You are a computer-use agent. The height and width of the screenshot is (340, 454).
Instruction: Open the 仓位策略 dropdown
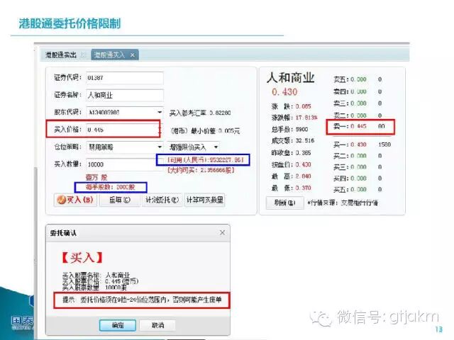[x=160, y=147]
